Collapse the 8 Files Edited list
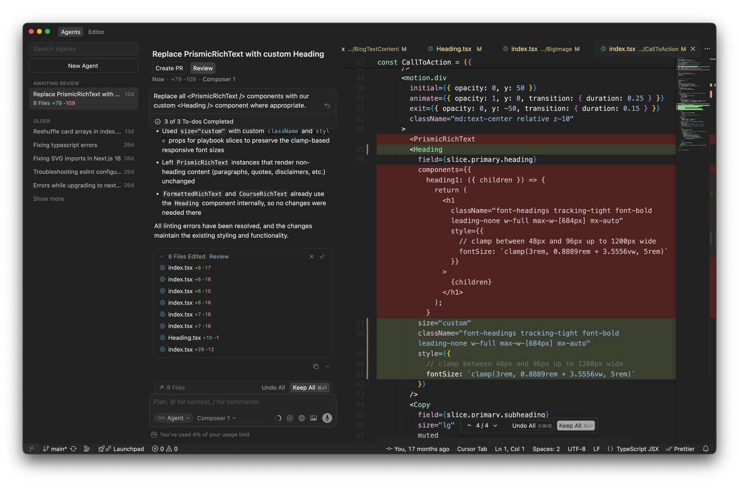Screen dimensions: 739x492 point(161,257)
